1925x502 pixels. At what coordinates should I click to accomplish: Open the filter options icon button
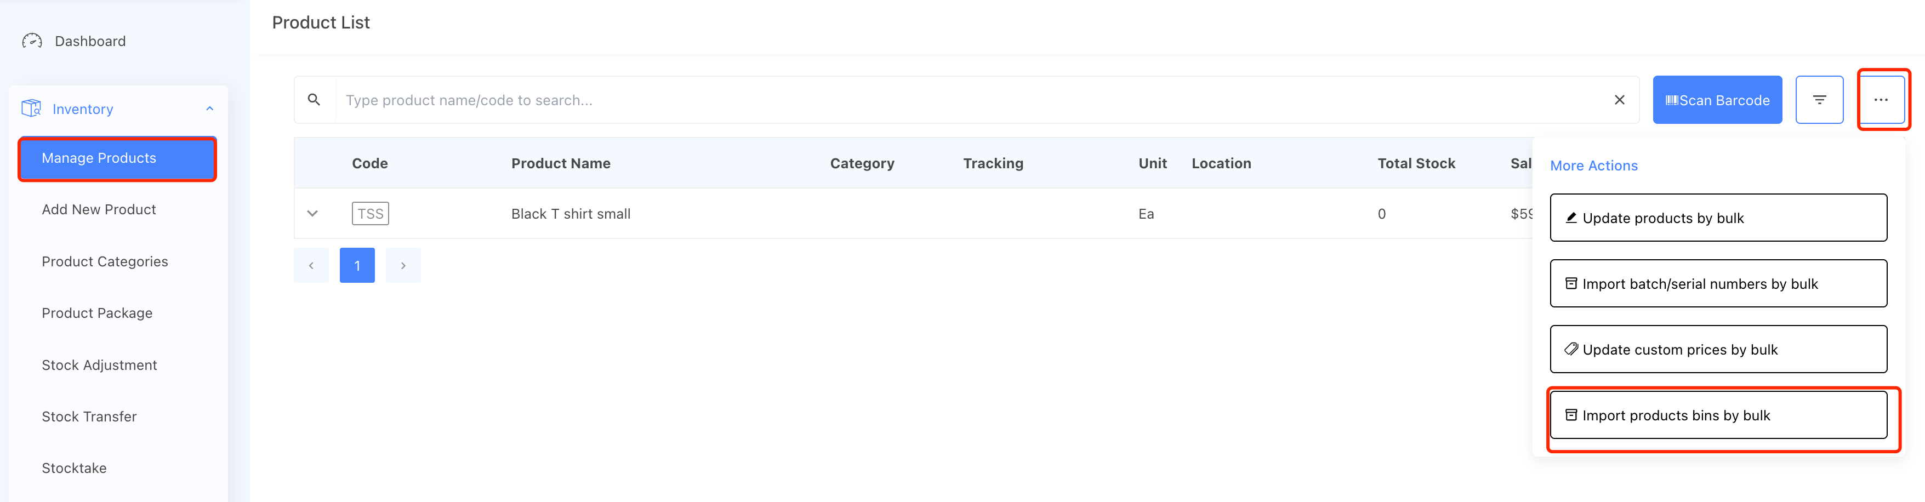tap(1819, 99)
